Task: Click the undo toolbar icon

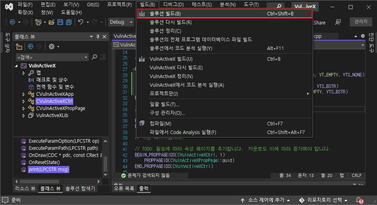Action: coord(80,22)
